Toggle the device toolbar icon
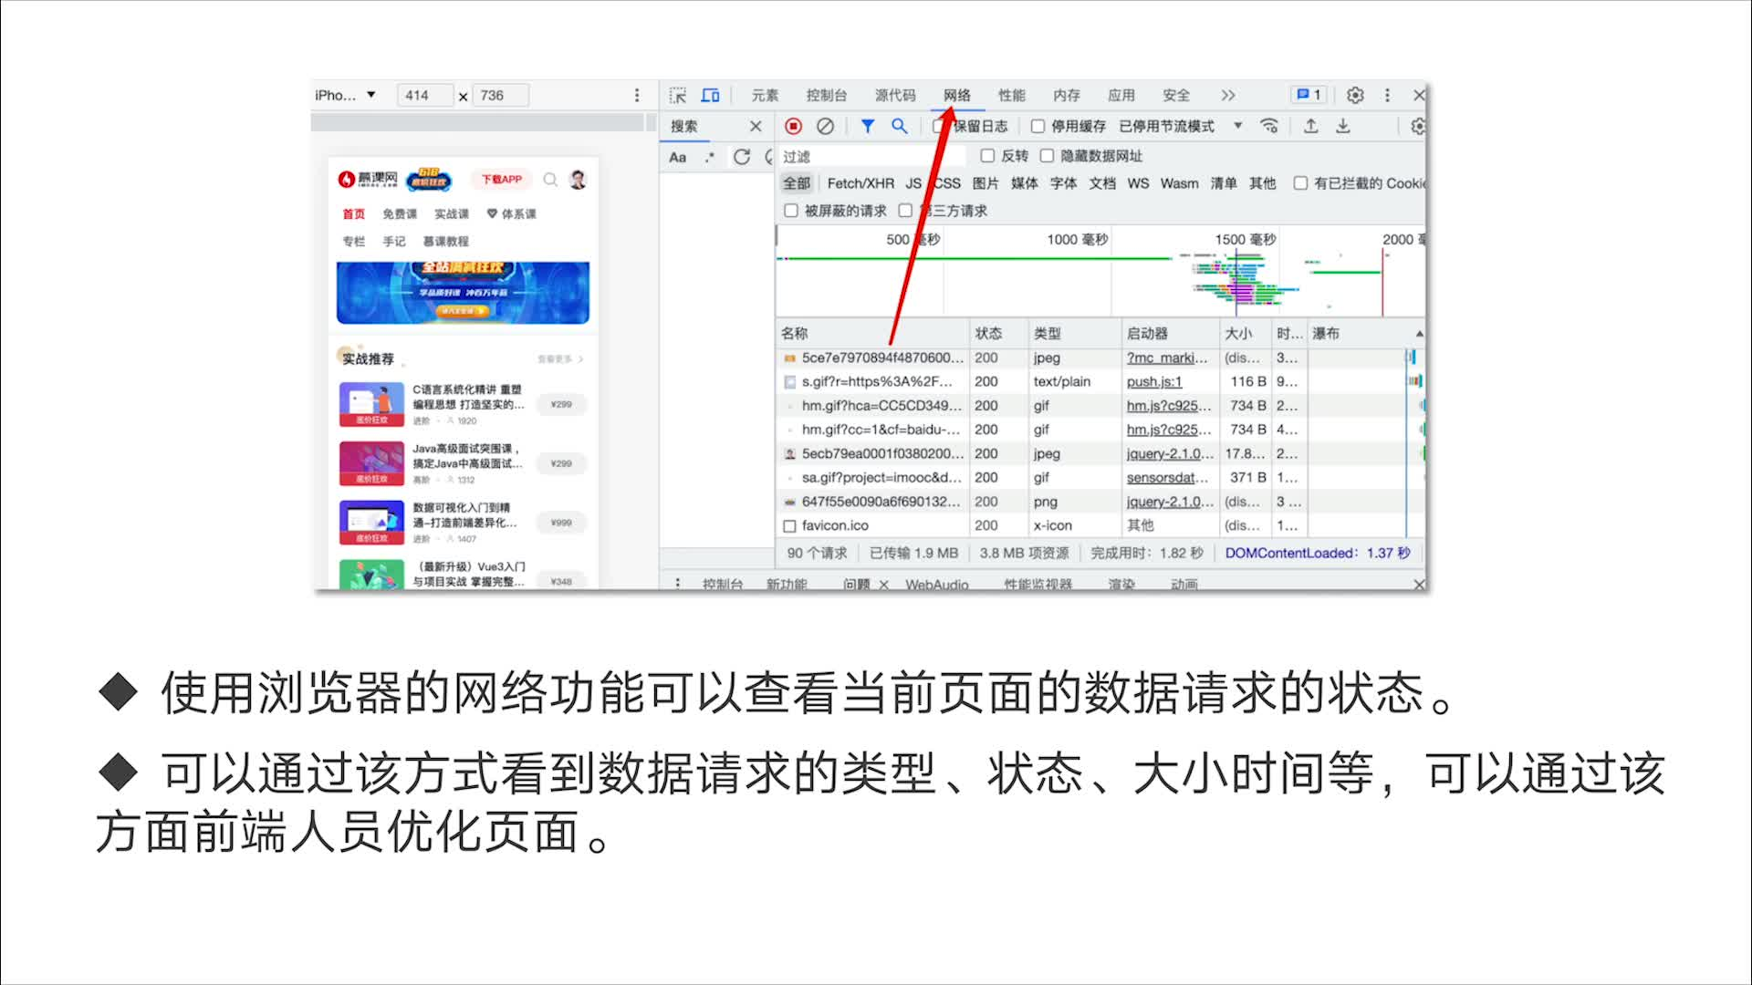Viewport: 1752px width, 985px height. (x=710, y=95)
